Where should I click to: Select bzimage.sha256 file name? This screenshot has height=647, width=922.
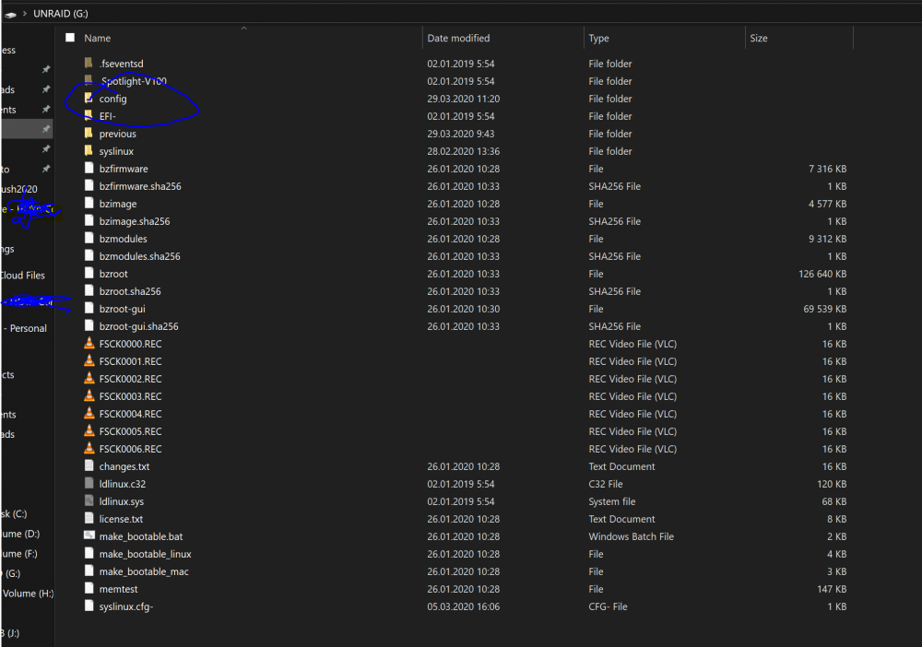pyautogui.click(x=135, y=221)
